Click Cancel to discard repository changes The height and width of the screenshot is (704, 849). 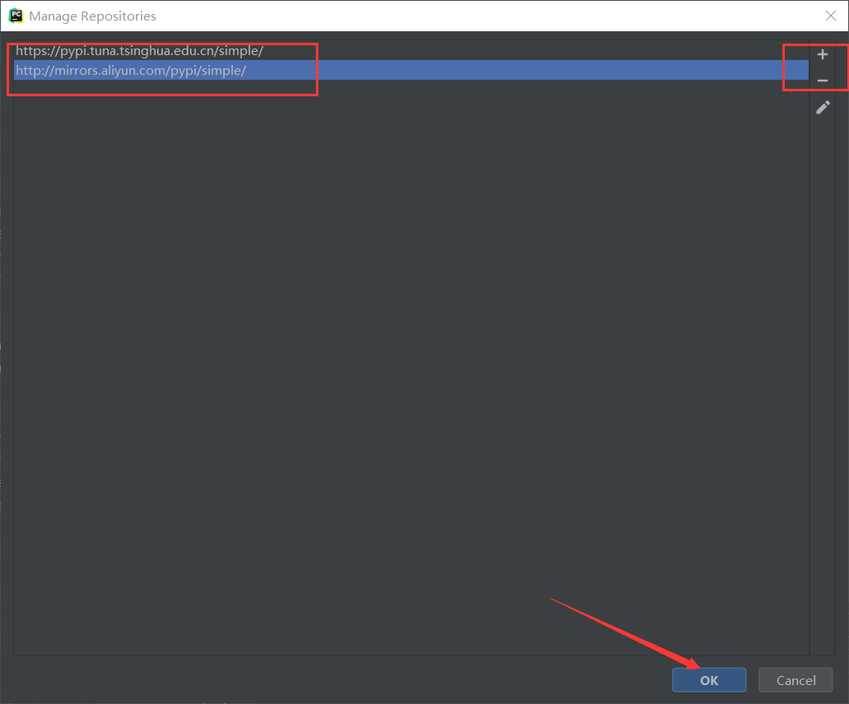click(795, 679)
